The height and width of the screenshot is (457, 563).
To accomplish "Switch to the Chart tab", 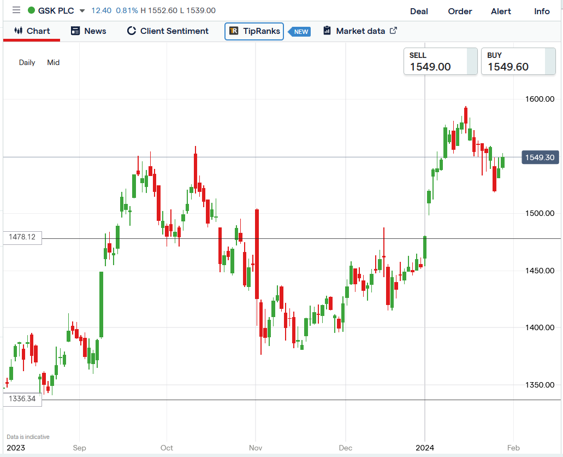I will (x=32, y=31).
